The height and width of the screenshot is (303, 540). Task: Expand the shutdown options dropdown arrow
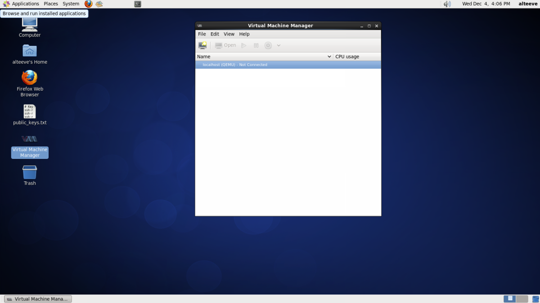[x=279, y=45]
